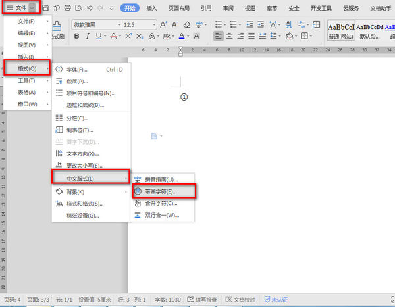The image size is (395, 307).
Task: Click the Print Preview icon
Action: point(78,8)
